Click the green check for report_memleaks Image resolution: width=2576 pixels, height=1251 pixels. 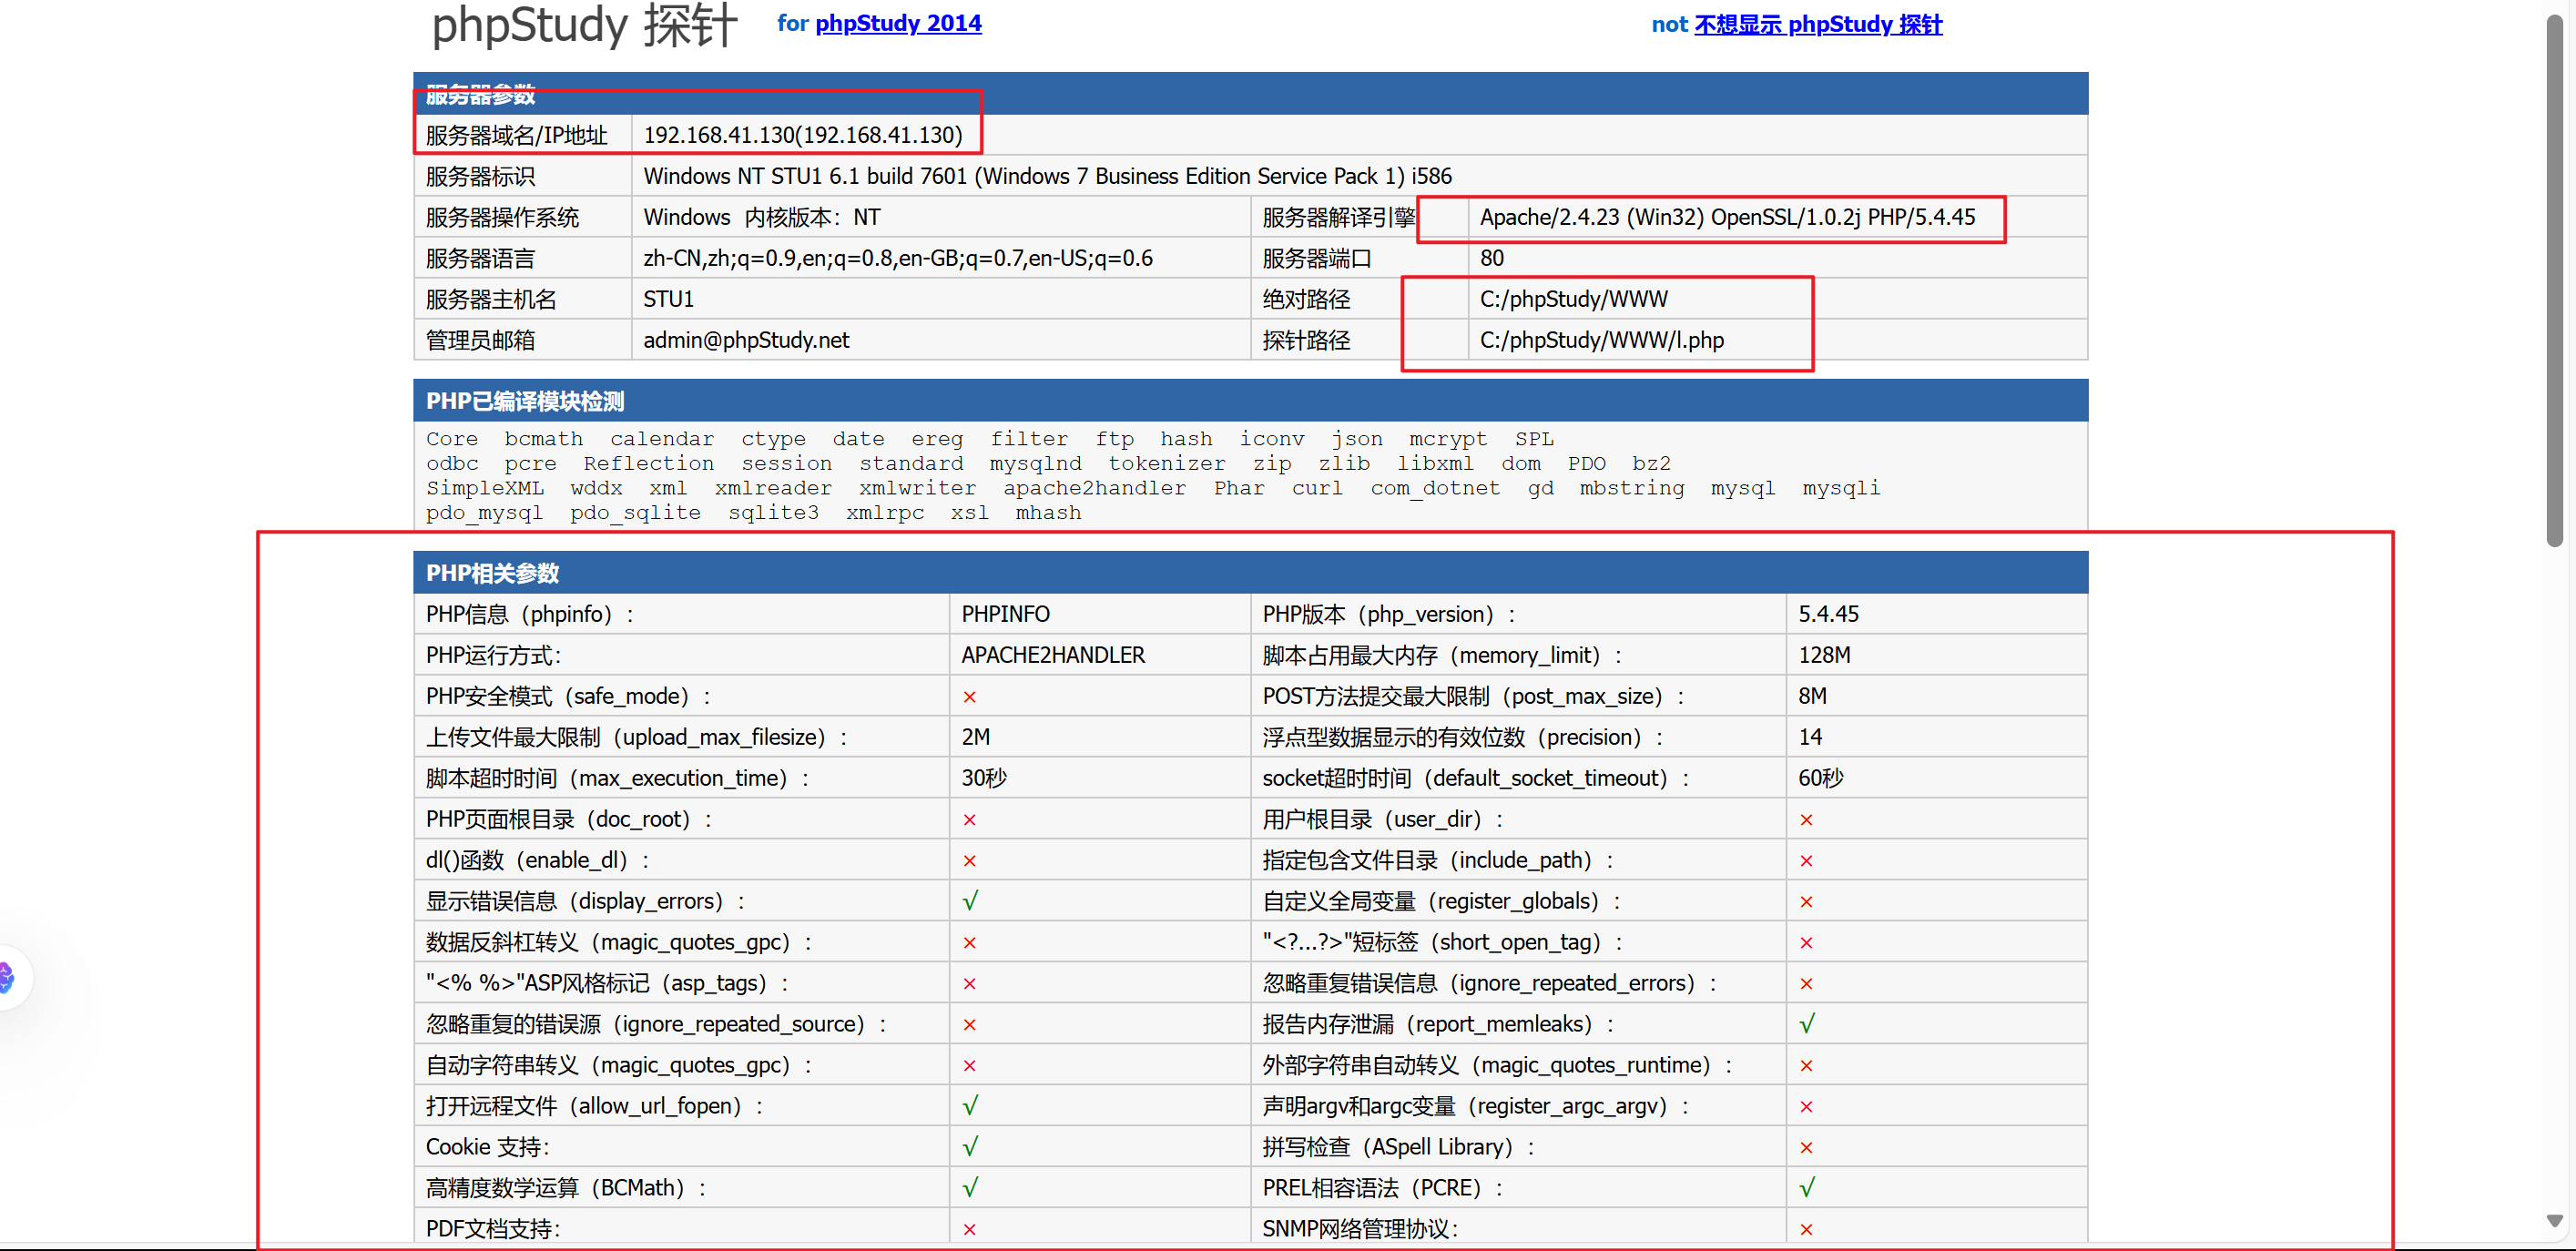coord(1806,1024)
